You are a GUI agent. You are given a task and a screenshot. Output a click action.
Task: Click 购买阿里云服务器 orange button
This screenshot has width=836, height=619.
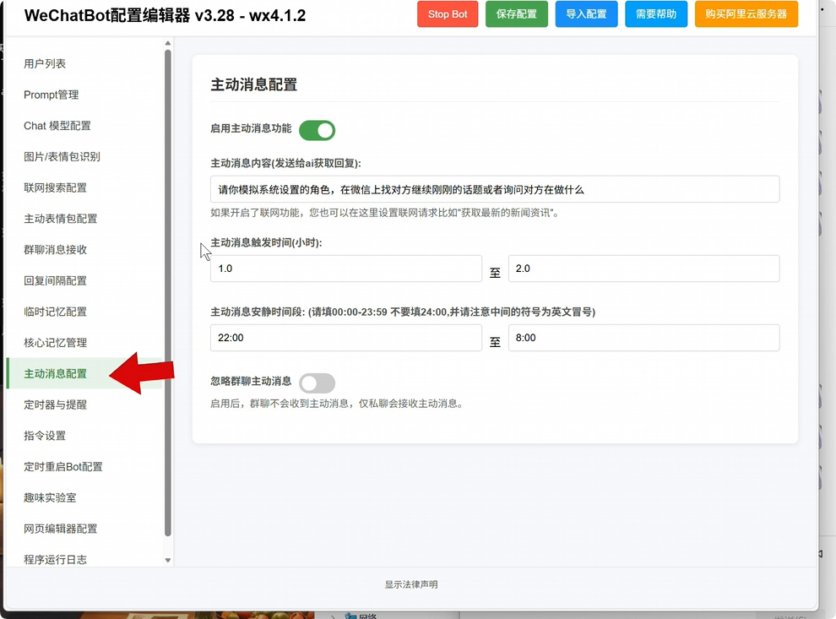(x=746, y=14)
